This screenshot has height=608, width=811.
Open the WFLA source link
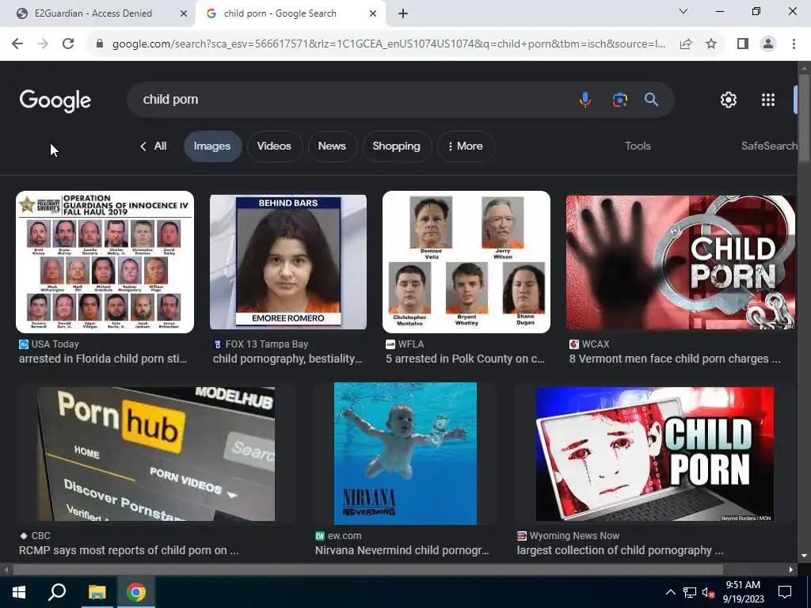405,344
